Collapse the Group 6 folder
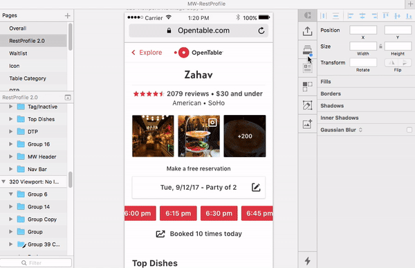 11,194
